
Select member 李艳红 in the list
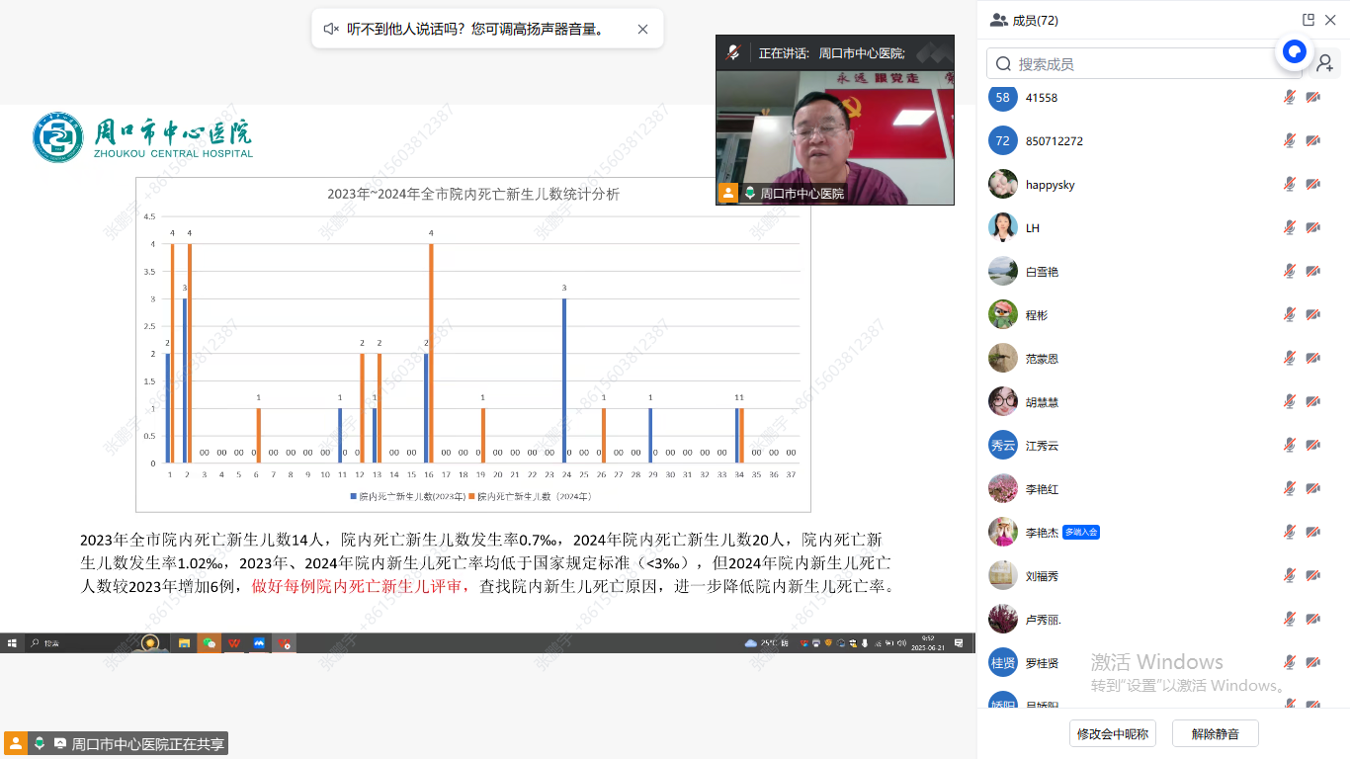pyautogui.click(x=1162, y=488)
